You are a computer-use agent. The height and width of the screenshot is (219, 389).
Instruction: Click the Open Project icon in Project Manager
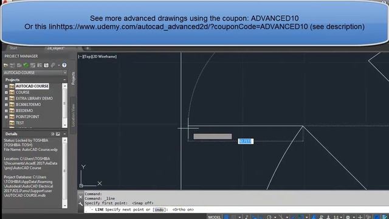5,65
